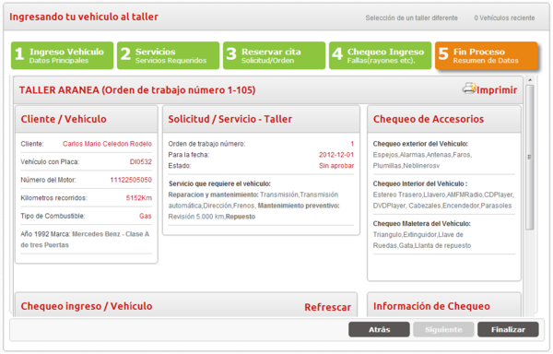The height and width of the screenshot is (354, 553).
Task: Switch to step 3 Reservar cita
Action: [274, 55]
